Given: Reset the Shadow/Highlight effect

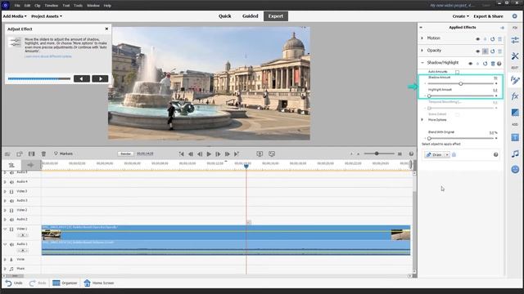Looking at the screenshot, I should pyautogui.click(x=486, y=64).
